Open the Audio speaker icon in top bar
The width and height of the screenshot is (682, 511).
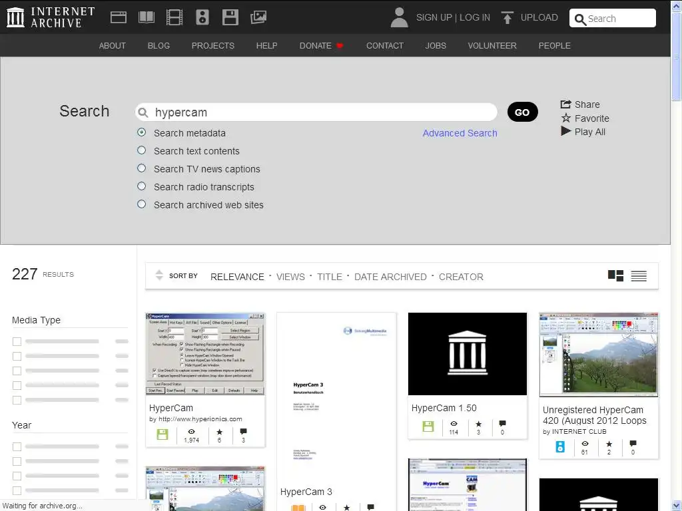202,17
